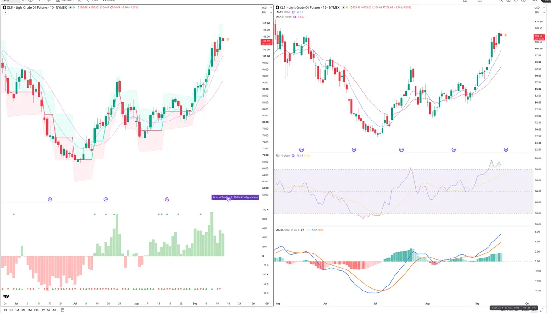Click the 6.00 MACD scale value

point(537,232)
